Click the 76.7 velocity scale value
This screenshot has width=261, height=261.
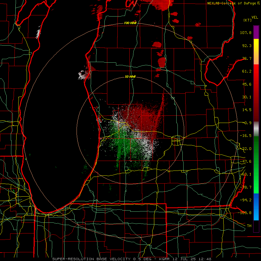pyautogui.click(x=247, y=58)
